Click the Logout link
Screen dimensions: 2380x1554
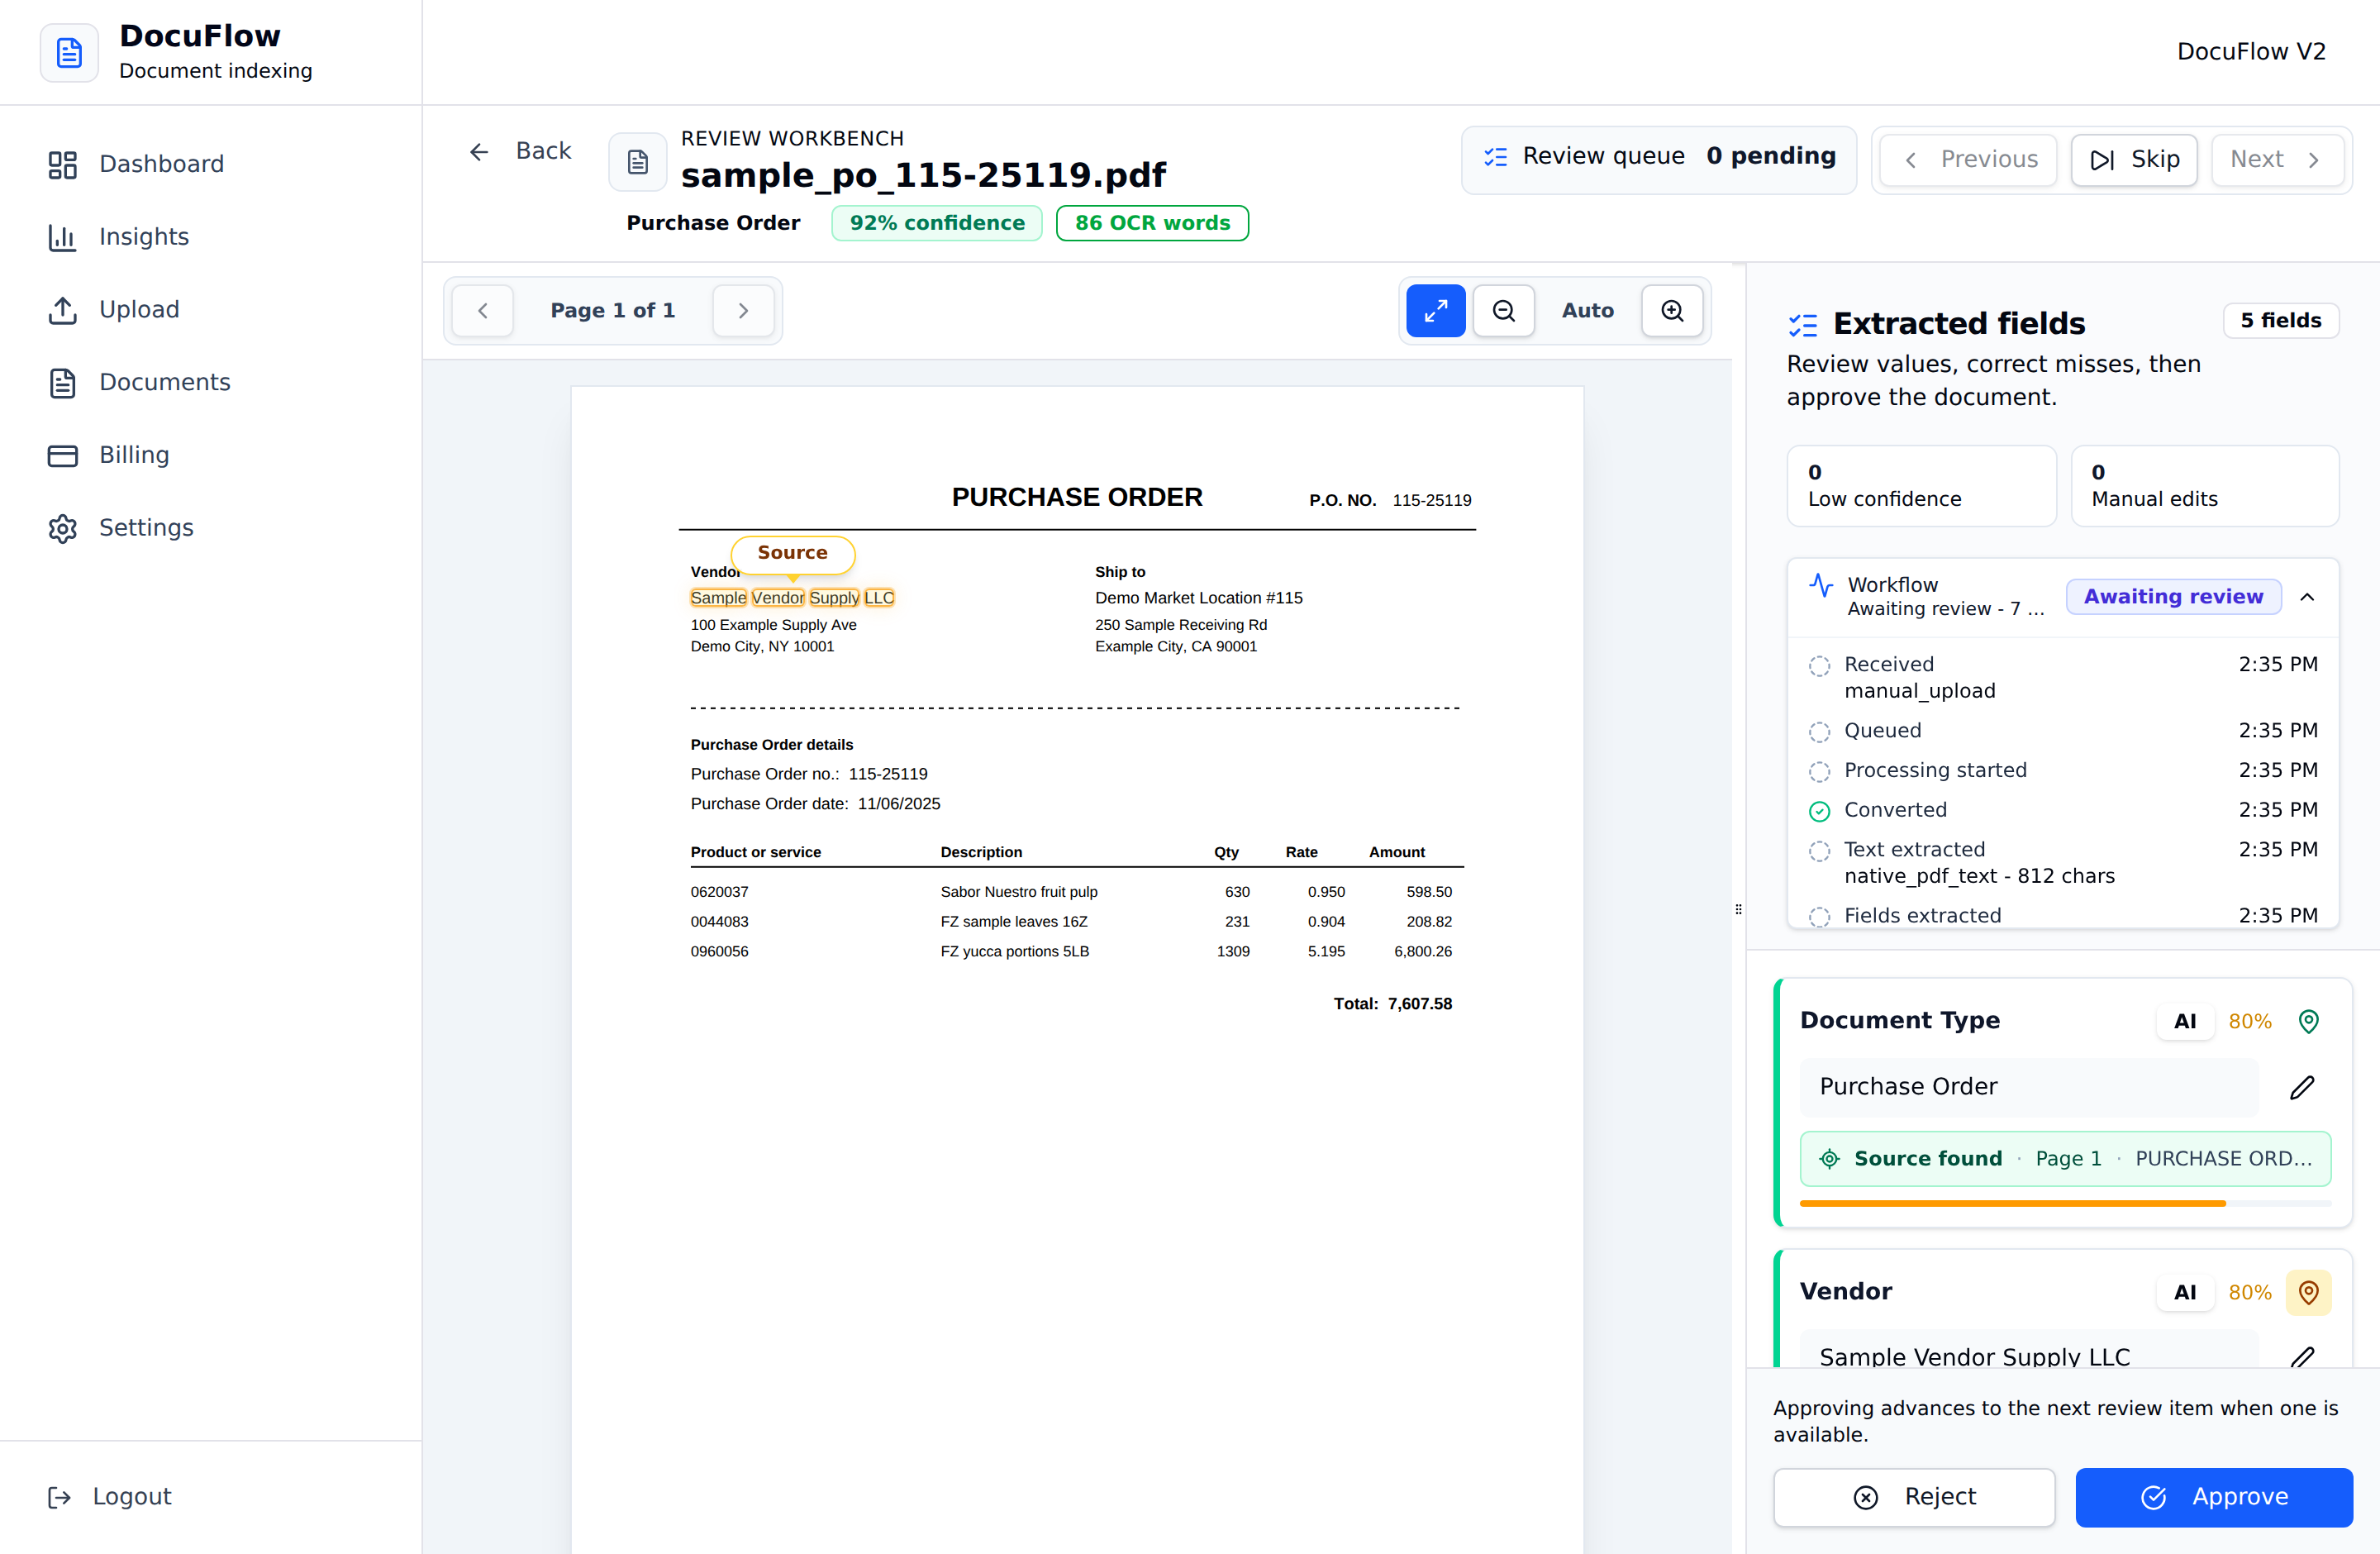coord(110,1496)
